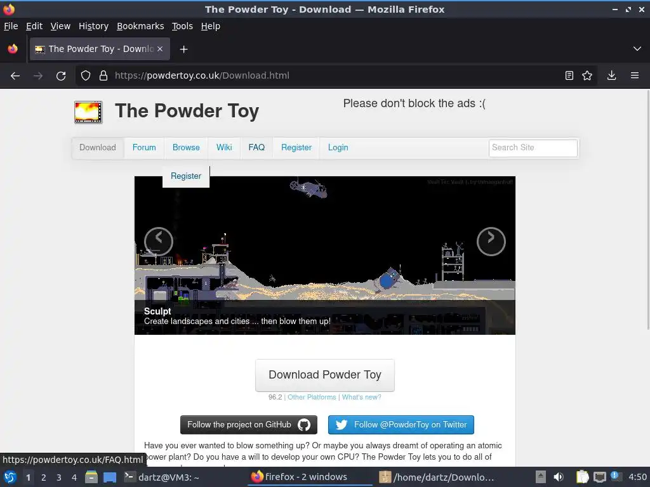
Task: Open the Wiki link
Action: [224, 148]
